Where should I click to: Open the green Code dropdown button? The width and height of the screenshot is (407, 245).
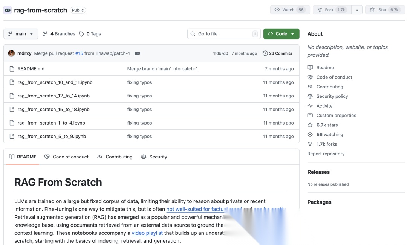point(281,34)
